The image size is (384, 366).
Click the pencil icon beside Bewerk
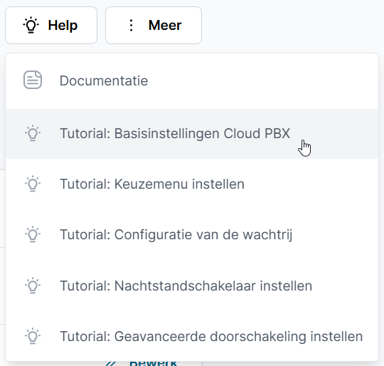click(111, 364)
